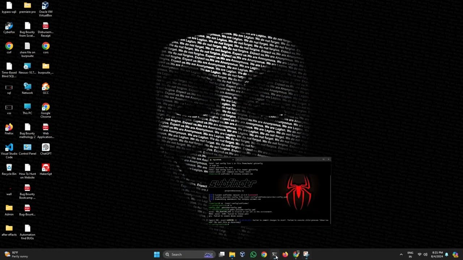Launch Copilot from the taskbar corner
The image size is (463, 260).
coord(455,255)
